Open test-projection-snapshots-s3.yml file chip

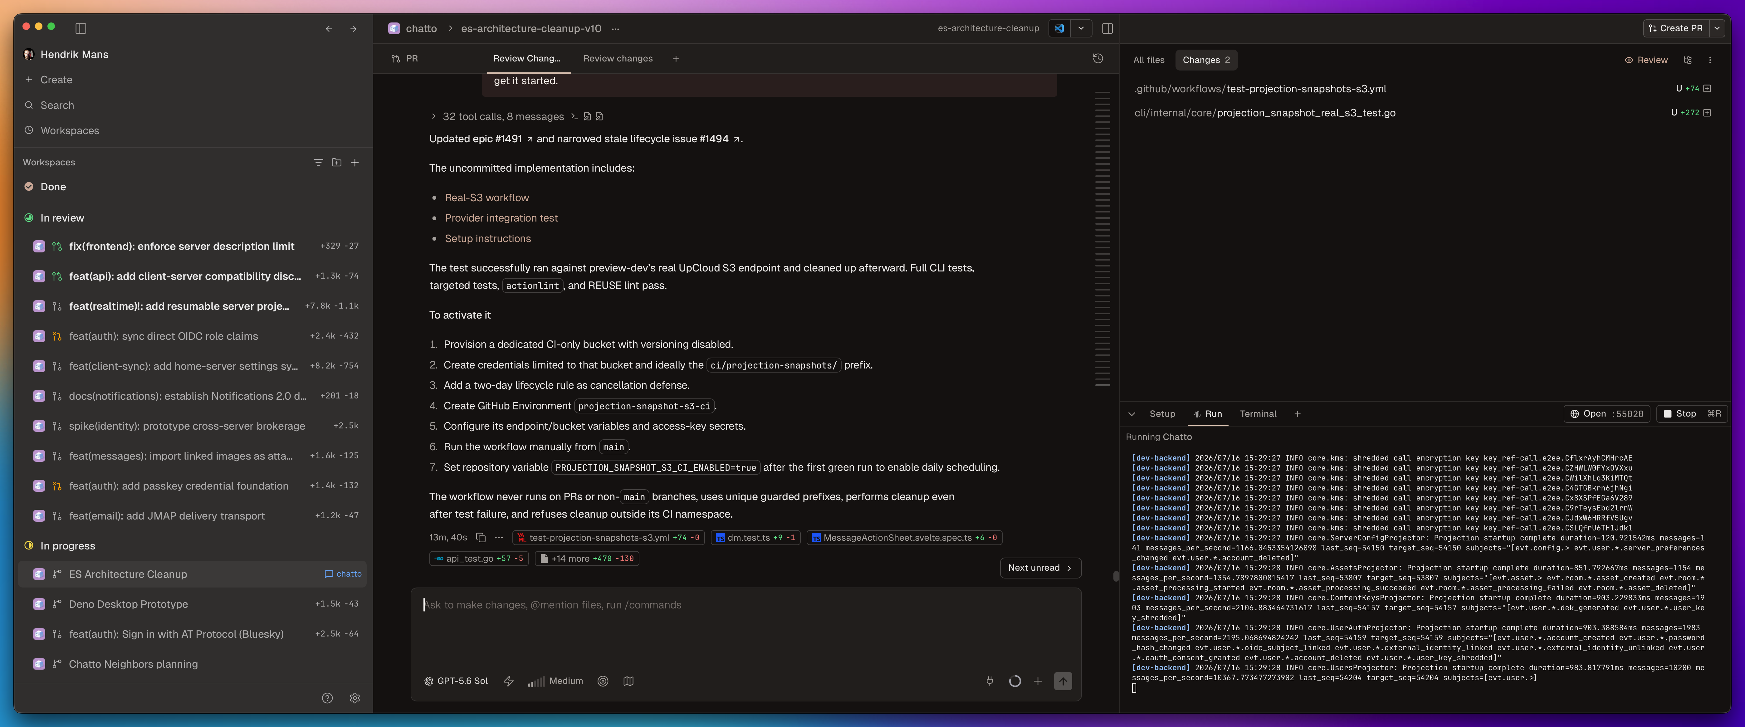pyautogui.click(x=608, y=538)
